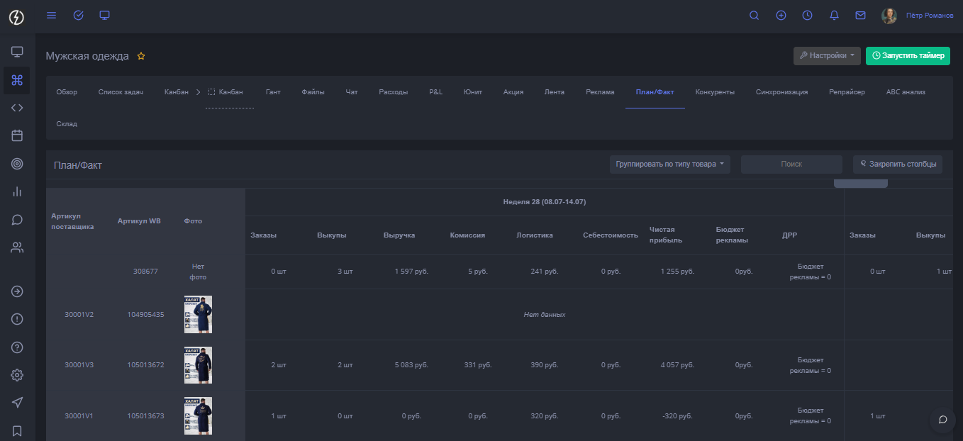This screenshot has height=441, width=963.
Task: Expand the Настройки dropdown
Action: 827,56
